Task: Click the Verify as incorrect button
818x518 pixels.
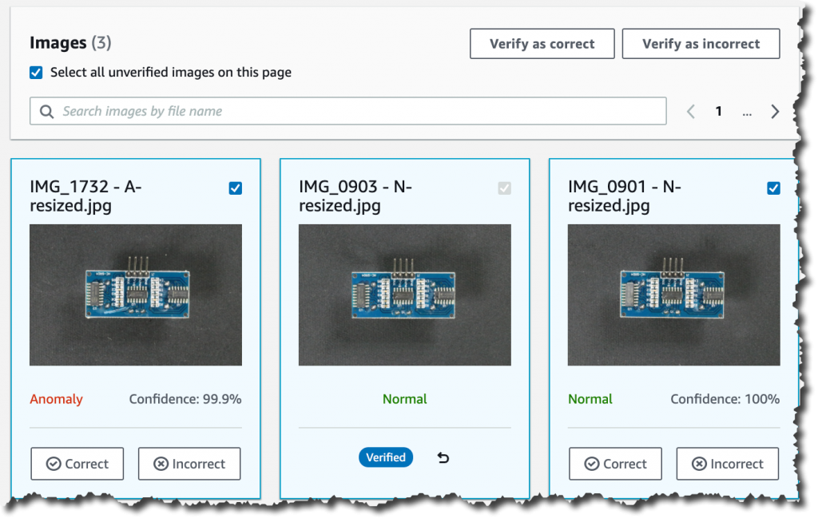Action: (701, 43)
